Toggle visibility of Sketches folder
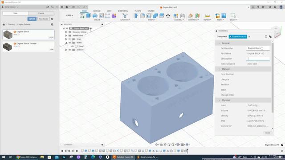 [x=70, y=50]
